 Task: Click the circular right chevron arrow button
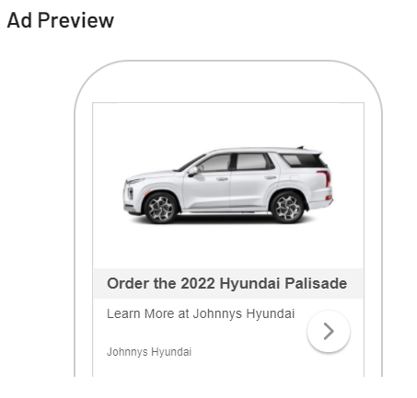(329, 331)
